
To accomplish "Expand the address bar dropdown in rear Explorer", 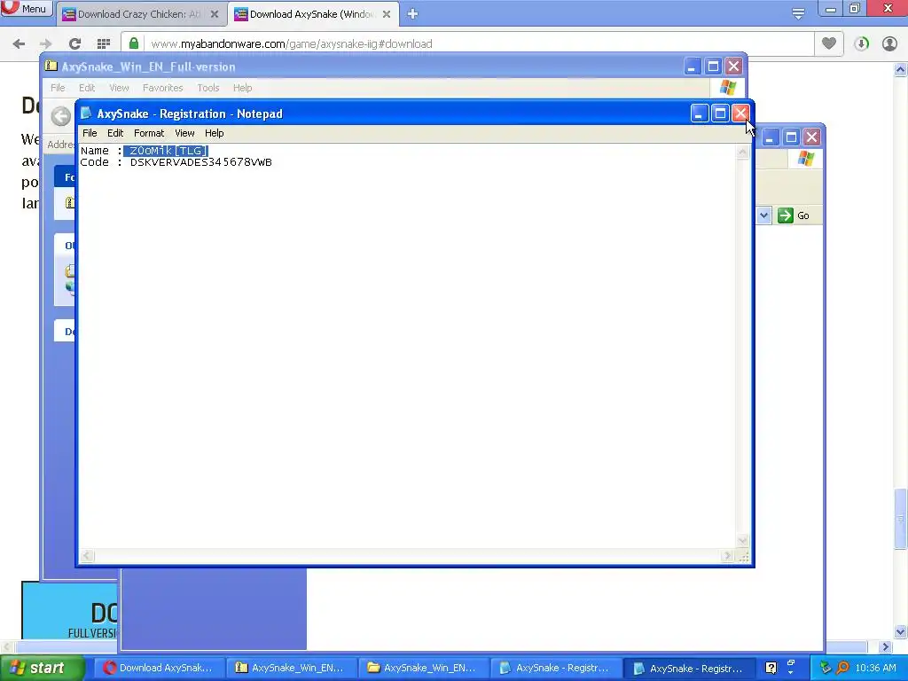I will point(763,215).
